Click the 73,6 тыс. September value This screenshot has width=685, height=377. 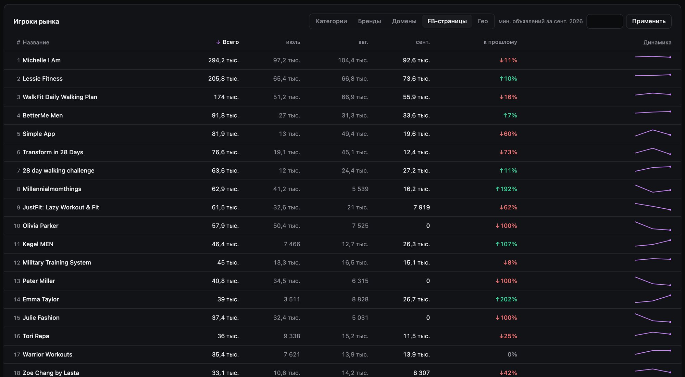click(x=416, y=79)
